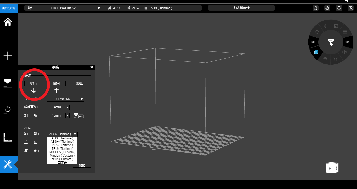Screen dimensions: 357x189
Task: Select the rotate tool on the wheel
Action: pos(317,32)
